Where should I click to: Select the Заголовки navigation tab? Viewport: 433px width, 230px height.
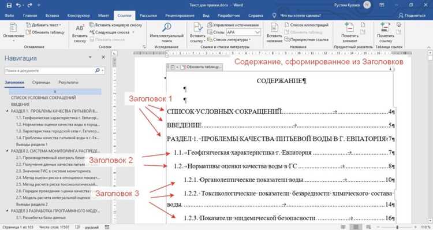point(14,83)
